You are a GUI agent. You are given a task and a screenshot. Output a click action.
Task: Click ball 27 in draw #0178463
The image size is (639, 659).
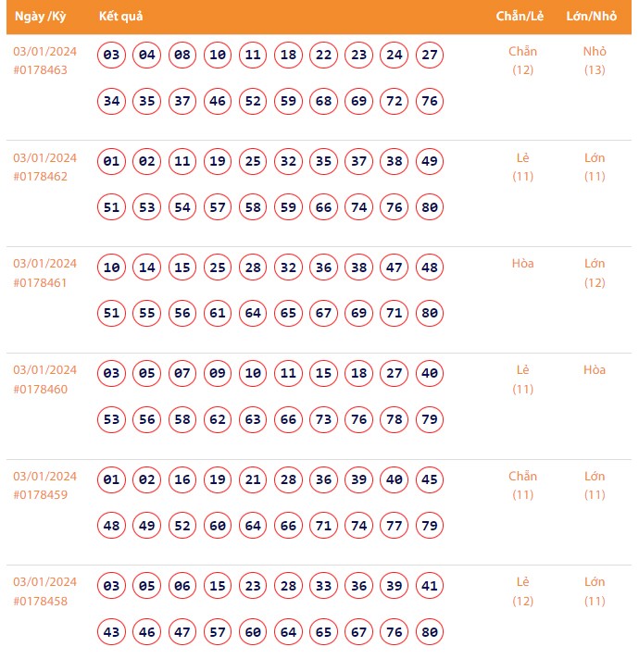[x=430, y=56]
